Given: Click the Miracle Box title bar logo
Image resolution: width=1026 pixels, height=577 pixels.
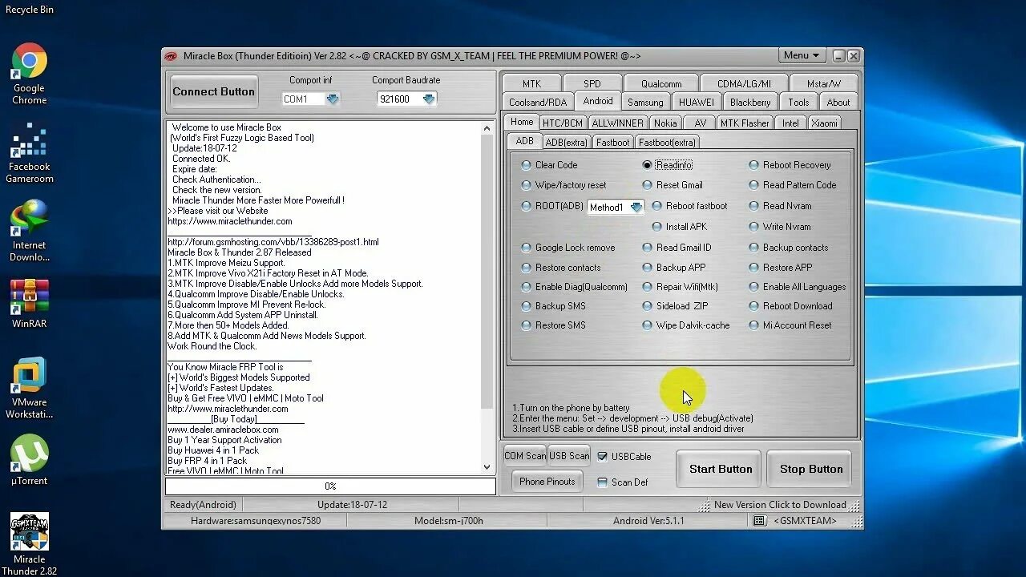Looking at the screenshot, I should (x=171, y=56).
